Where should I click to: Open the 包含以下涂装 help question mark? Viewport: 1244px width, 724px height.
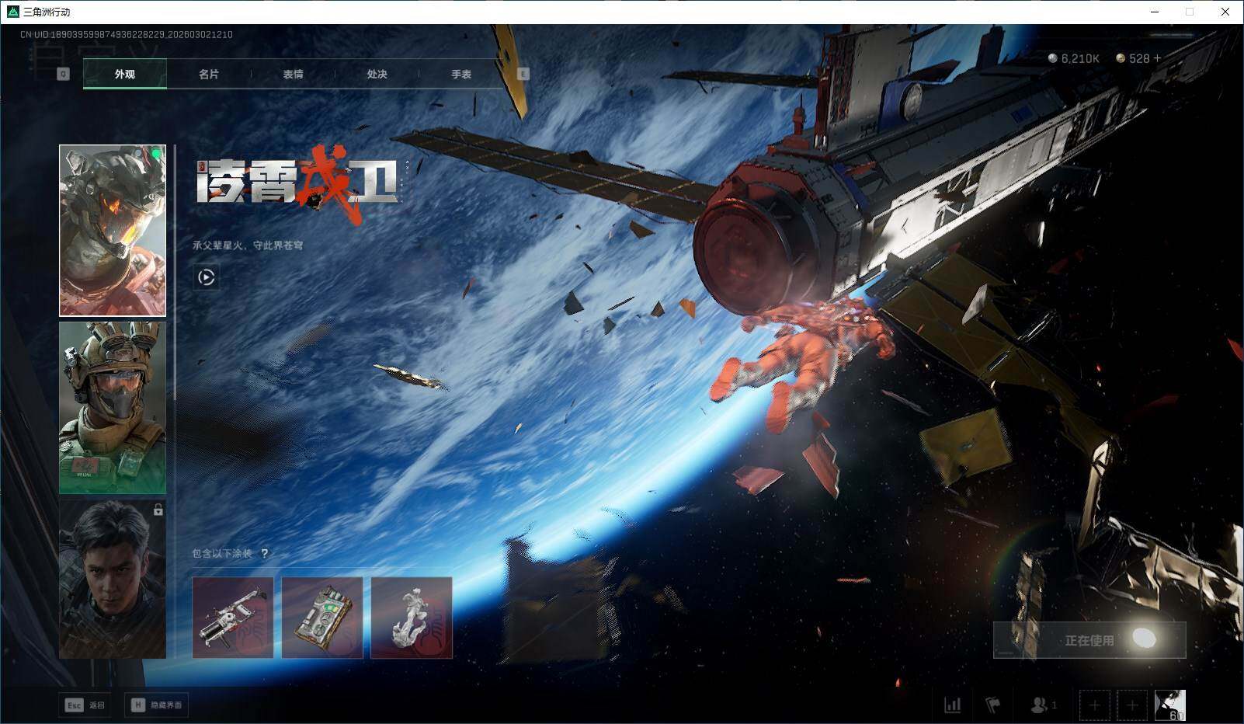pyautogui.click(x=264, y=553)
